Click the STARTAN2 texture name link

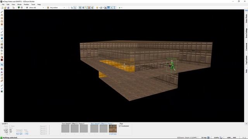(113, 134)
